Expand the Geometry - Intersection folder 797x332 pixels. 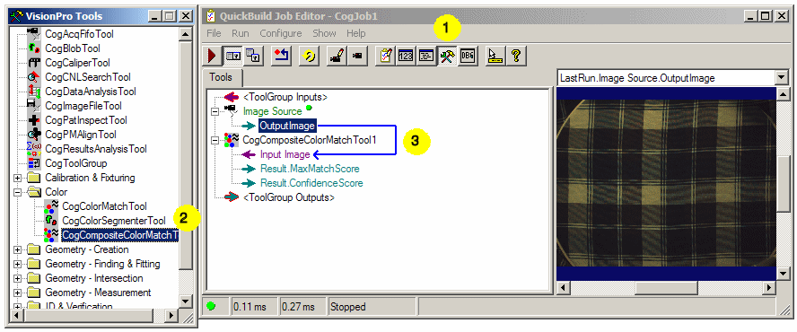pyautogui.click(x=18, y=278)
